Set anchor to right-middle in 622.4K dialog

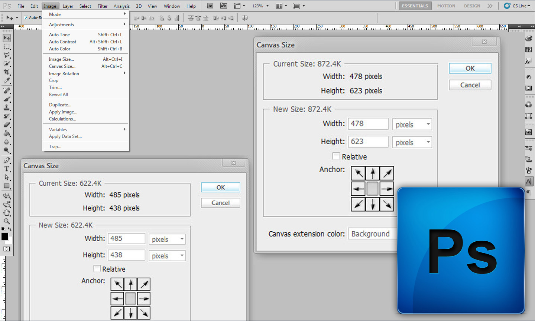tap(144, 298)
